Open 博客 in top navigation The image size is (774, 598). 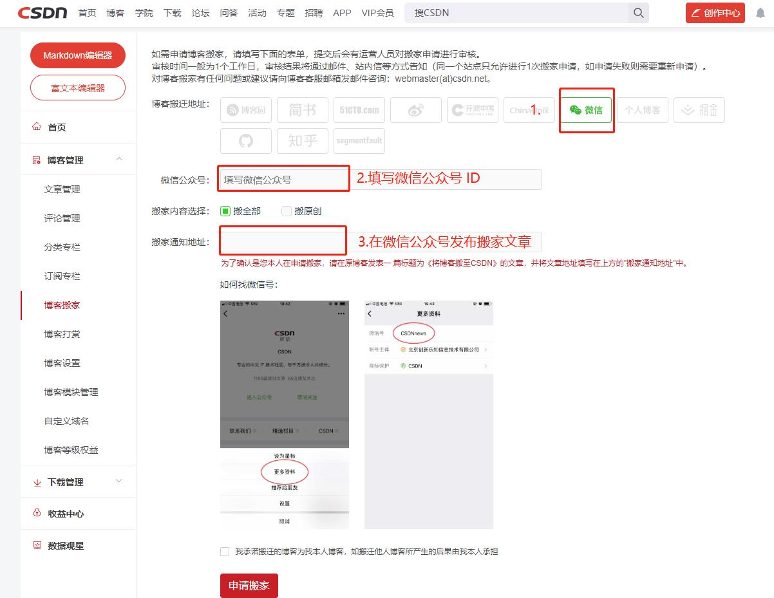tap(116, 13)
